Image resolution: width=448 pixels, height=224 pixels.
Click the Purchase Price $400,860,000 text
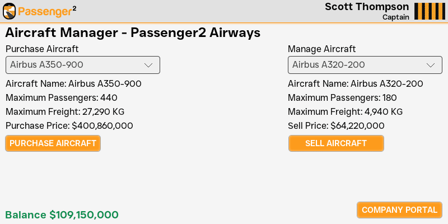tap(69, 125)
